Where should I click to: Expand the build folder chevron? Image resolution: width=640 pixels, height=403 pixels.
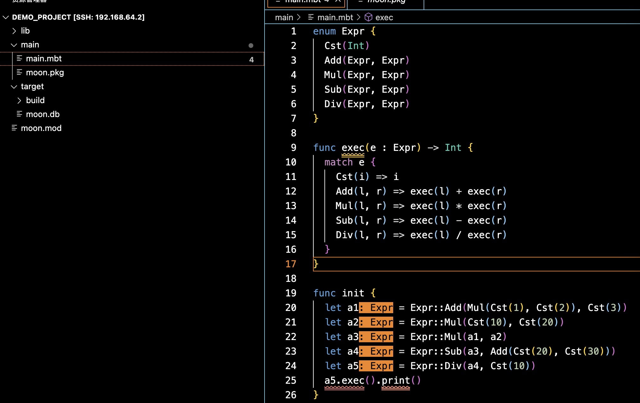[19, 100]
